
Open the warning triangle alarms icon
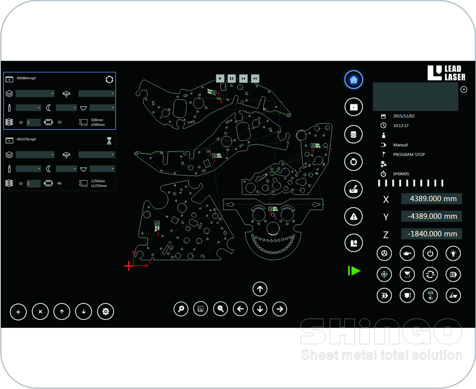tap(353, 216)
